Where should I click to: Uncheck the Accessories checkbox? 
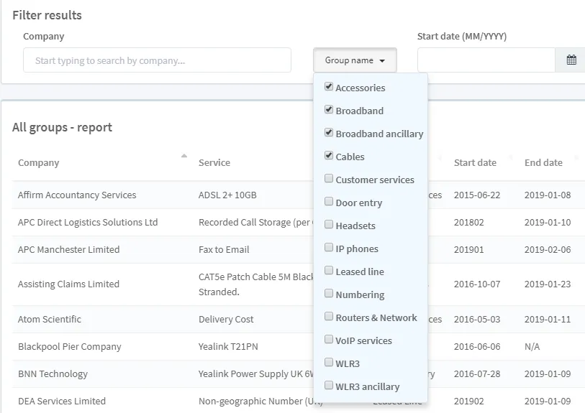coord(329,88)
